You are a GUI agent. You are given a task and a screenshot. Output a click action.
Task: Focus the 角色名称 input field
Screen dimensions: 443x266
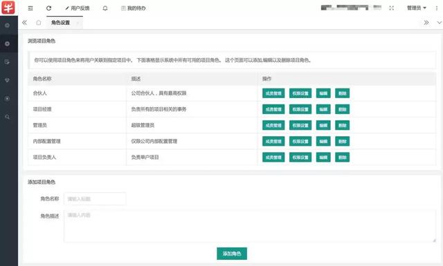pyautogui.click(x=95, y=199)
